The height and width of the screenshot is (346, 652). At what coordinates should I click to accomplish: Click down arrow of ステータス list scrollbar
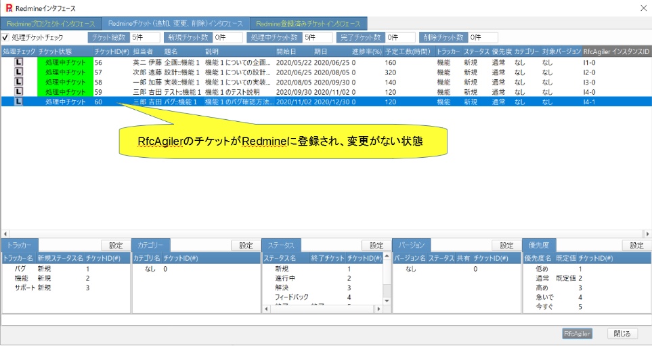(x=387, y=301)
